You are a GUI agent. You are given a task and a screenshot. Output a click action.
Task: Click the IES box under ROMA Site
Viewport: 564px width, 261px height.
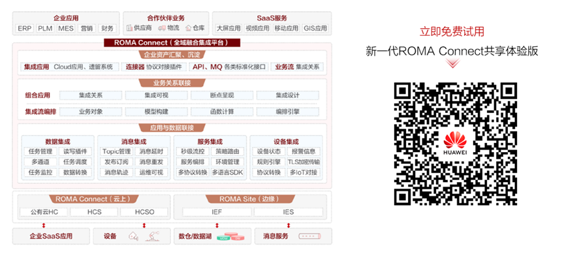coord(289,212)
